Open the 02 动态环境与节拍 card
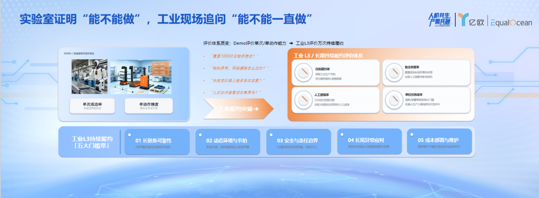539x198 pixels. [228, 142]
